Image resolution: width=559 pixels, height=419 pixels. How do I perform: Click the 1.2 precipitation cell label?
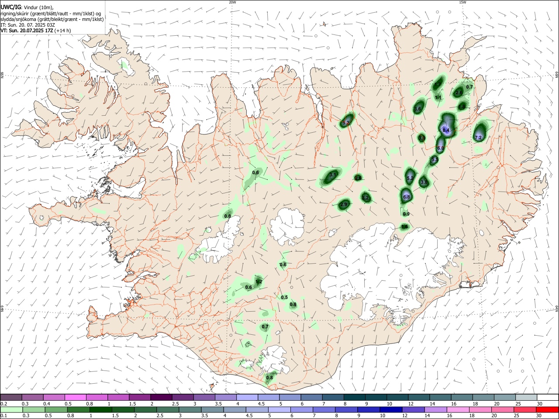259,282
